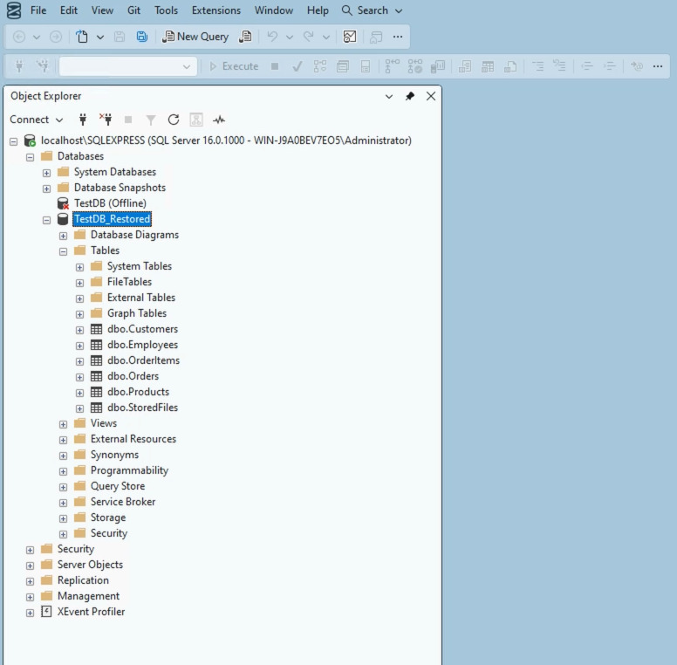Click the Undo arrow icon
The height and width of the screenshot is (665, 677).
[272, 37]
